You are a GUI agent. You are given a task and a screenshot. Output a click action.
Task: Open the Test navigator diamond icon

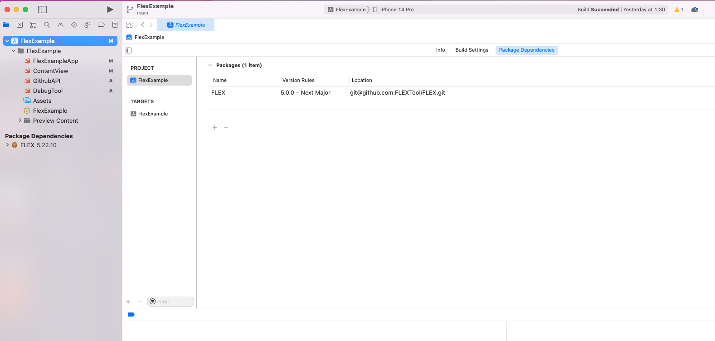point(74,25)
